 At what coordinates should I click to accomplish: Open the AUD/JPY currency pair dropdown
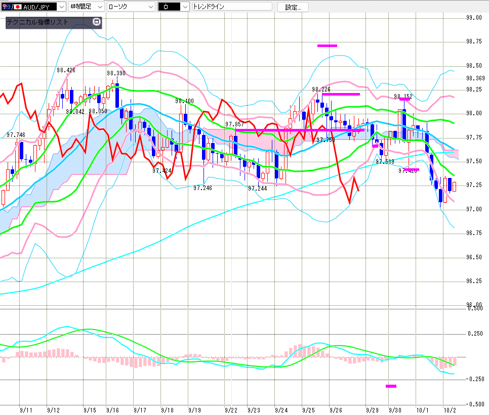61,7
